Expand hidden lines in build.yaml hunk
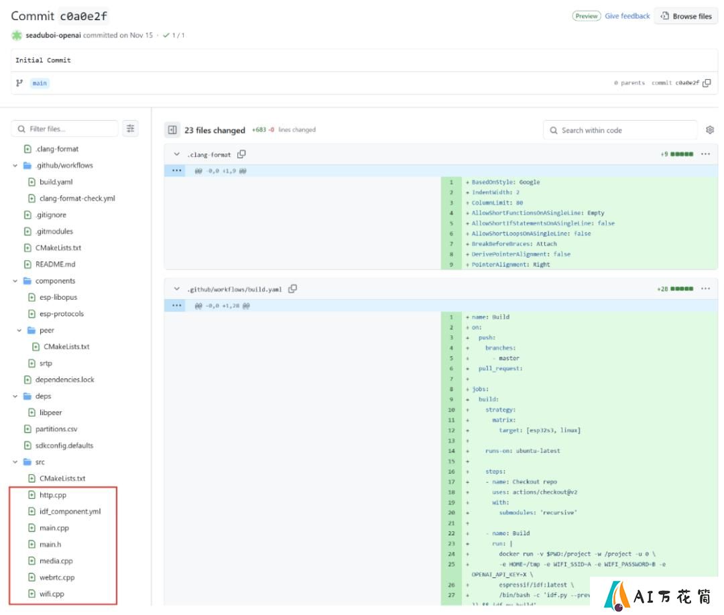The height and width of the screenshot is (615, 724). (x=176, y=305)
